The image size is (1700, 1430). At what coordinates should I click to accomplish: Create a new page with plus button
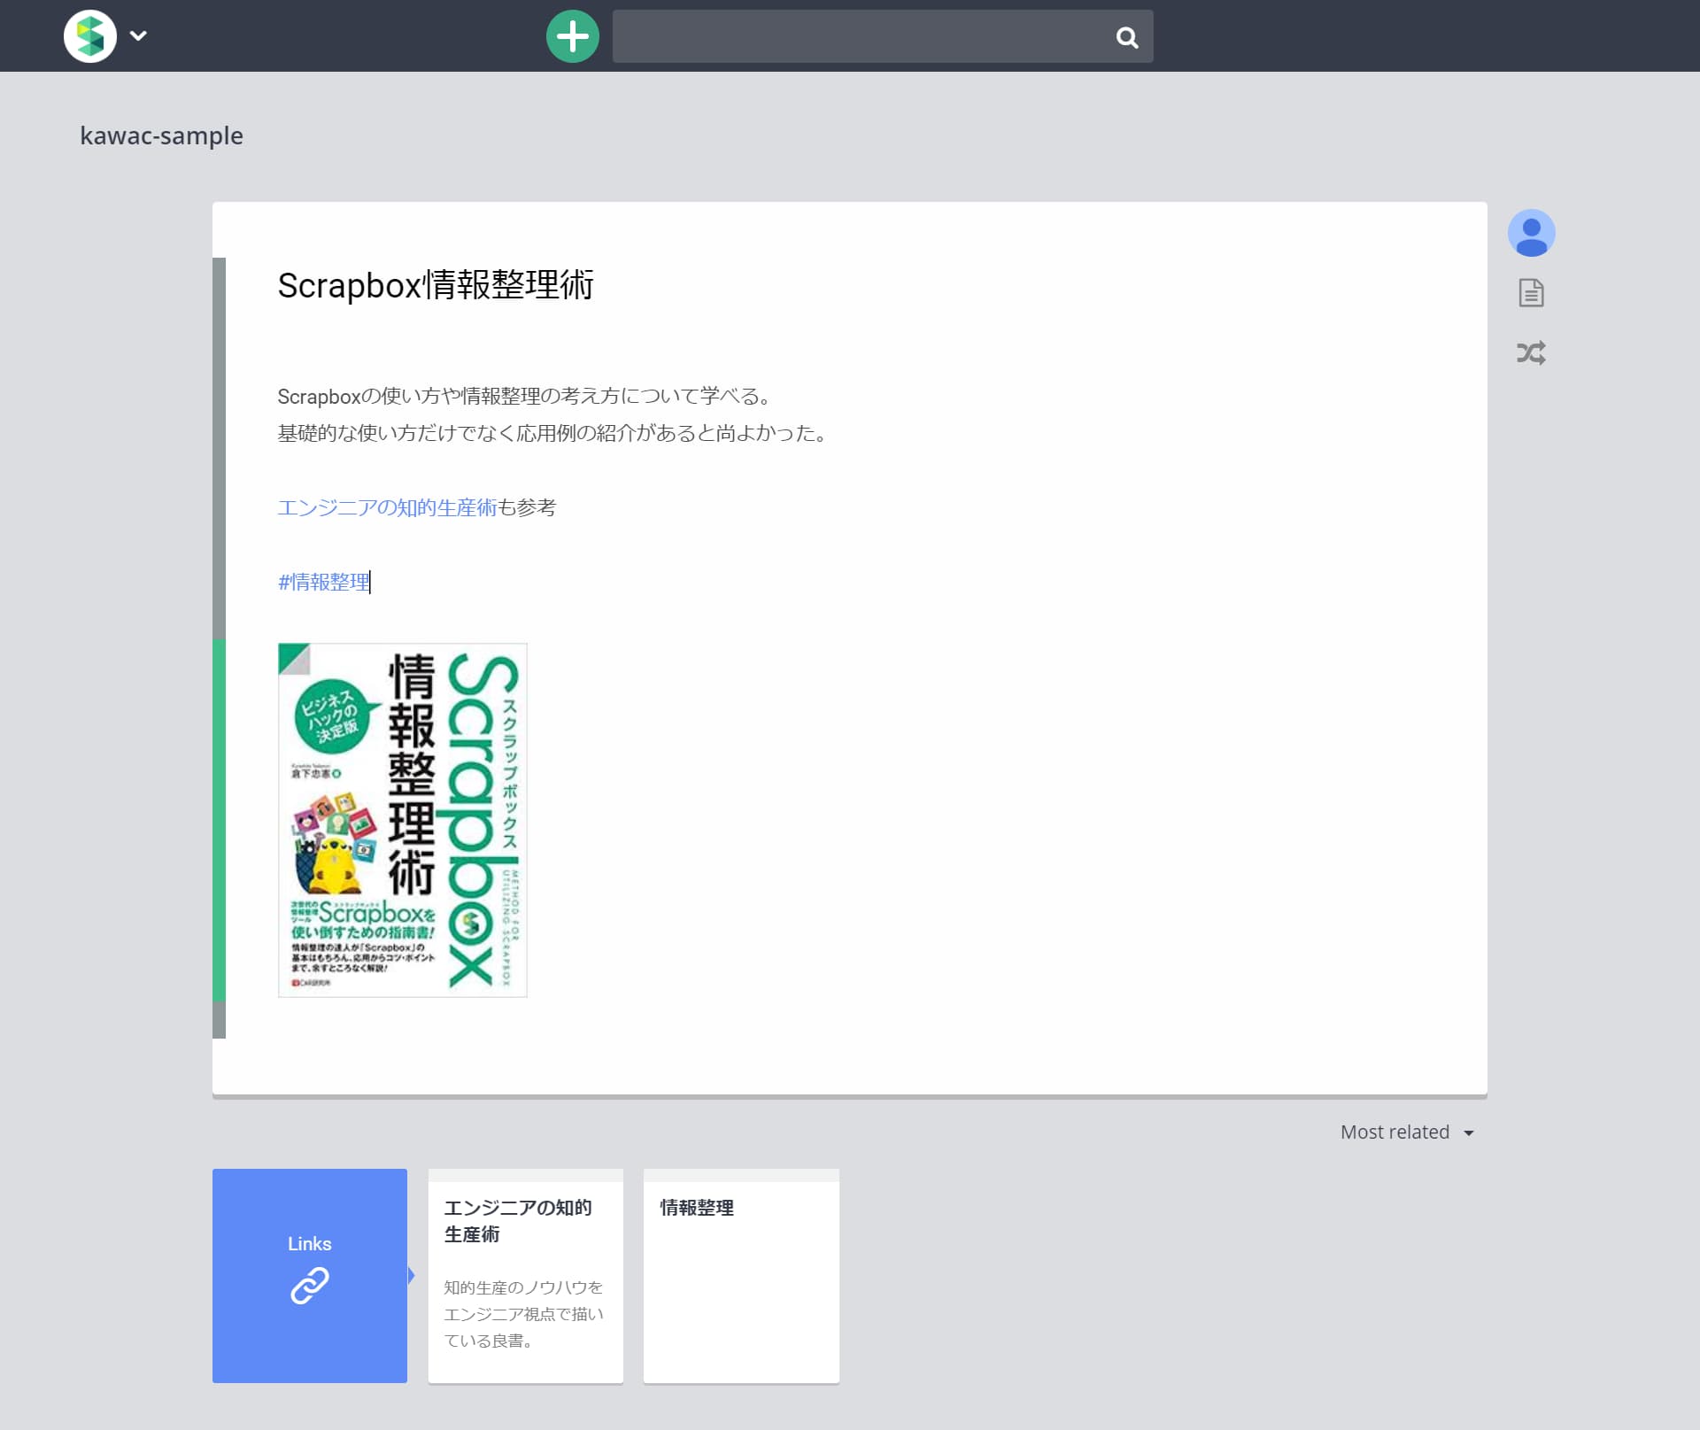point(573,36)
